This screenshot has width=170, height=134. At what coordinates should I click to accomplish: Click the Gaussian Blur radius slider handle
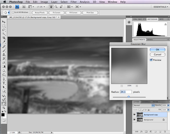pos(129,97)
